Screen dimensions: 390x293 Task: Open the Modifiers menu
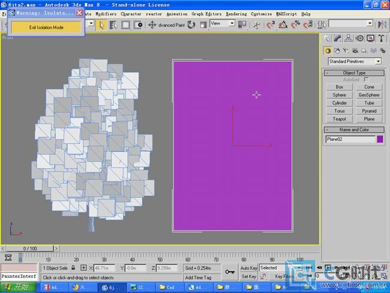click(x=106, y=14)
